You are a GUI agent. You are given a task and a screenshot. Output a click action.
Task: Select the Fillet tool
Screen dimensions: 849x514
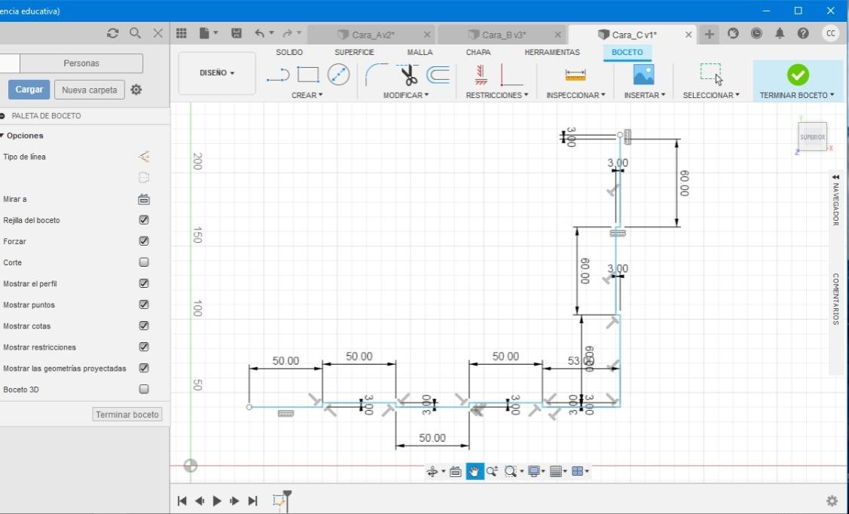376,75
